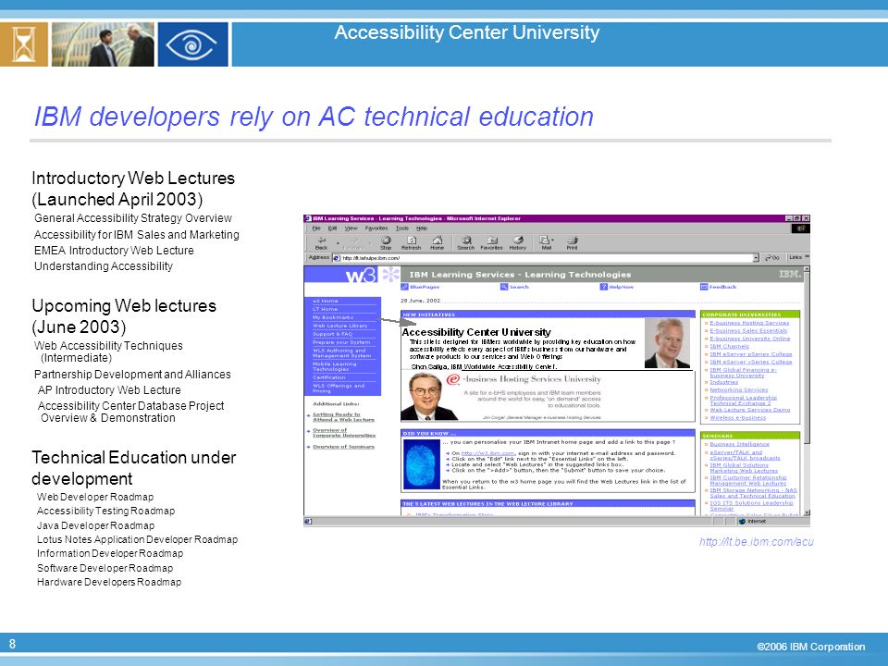Screen dimensions: 888x666
Task: Click the Mail toolbar icon
Action: point(545,243)
